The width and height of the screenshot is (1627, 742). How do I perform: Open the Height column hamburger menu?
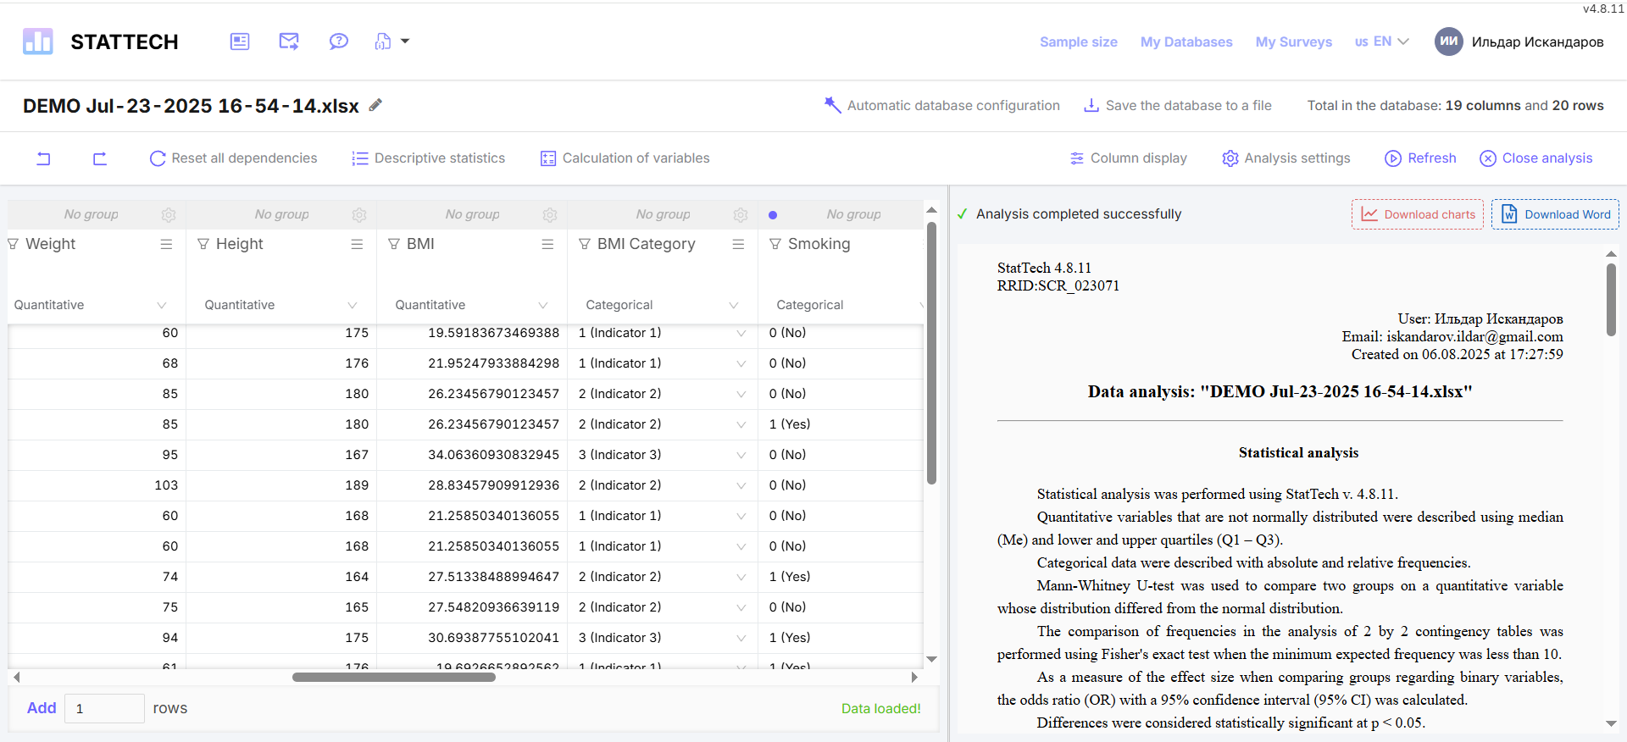click(357, 244)
